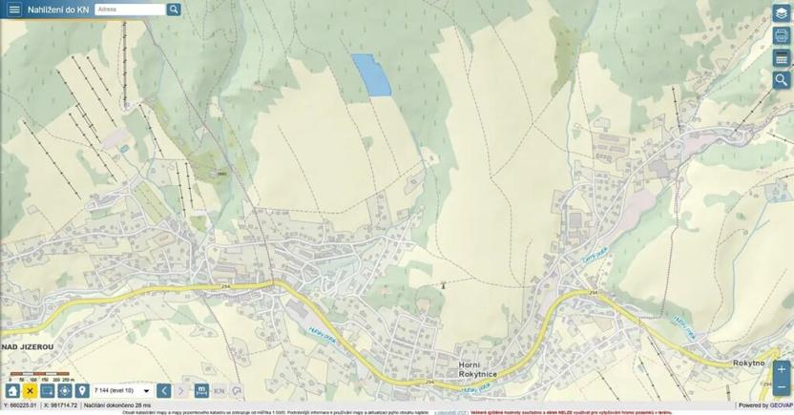
Task: Open the scale level dropdown
Action: point(146,391)
